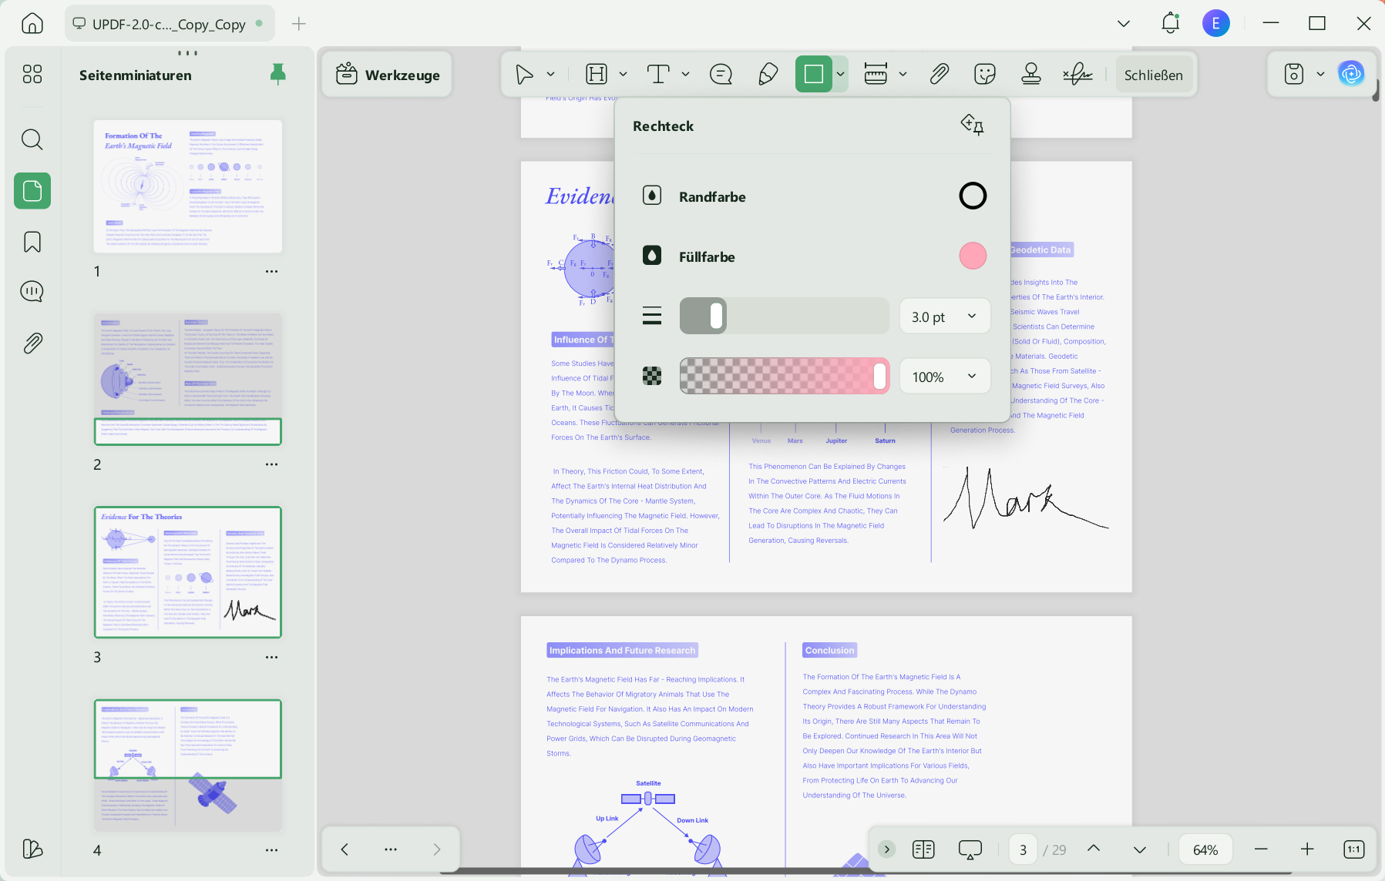Open the Werkzeuge menu

click(388, 75)
